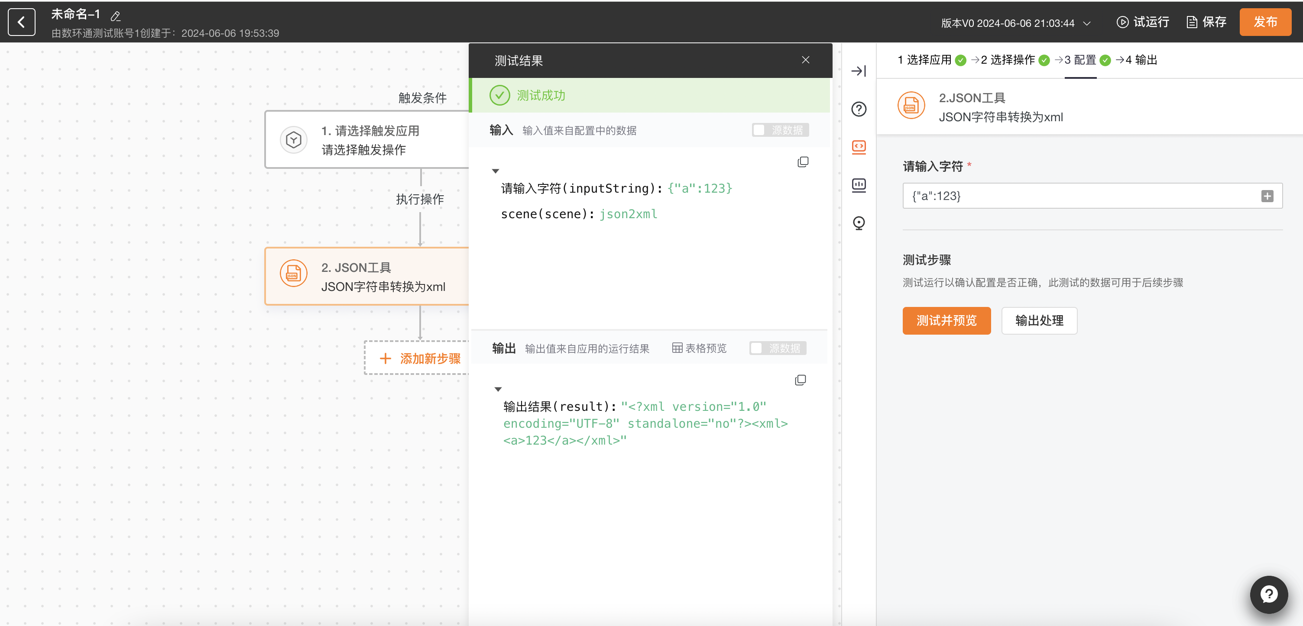Open the monitor chart sidebar icon
1303x626 pixels.
coord(859,185)
